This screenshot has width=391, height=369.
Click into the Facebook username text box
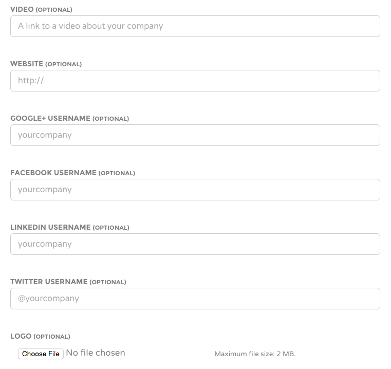[195, 190]
